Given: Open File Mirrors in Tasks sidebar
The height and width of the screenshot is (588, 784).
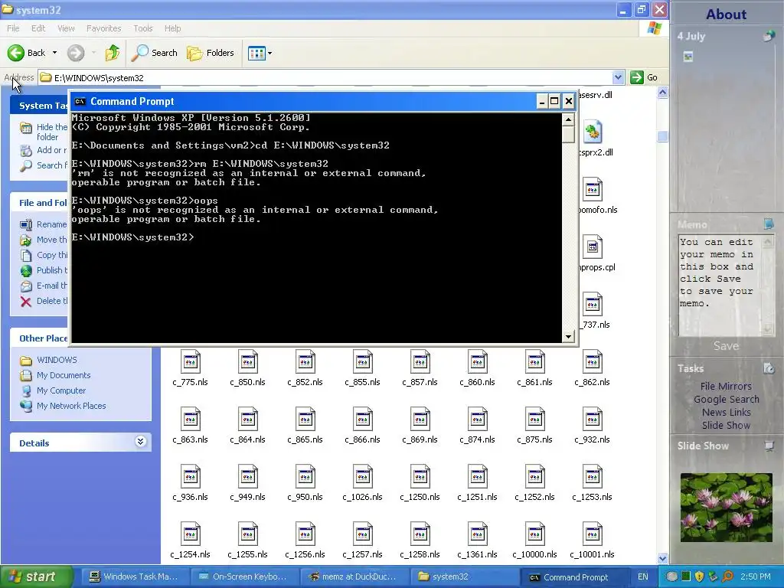Looking at the screenshot, I should (x=726, y=386).
